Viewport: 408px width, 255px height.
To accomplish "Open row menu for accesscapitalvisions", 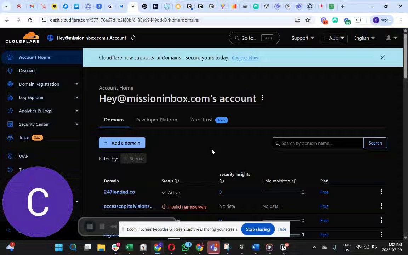I will click(381, 206).
